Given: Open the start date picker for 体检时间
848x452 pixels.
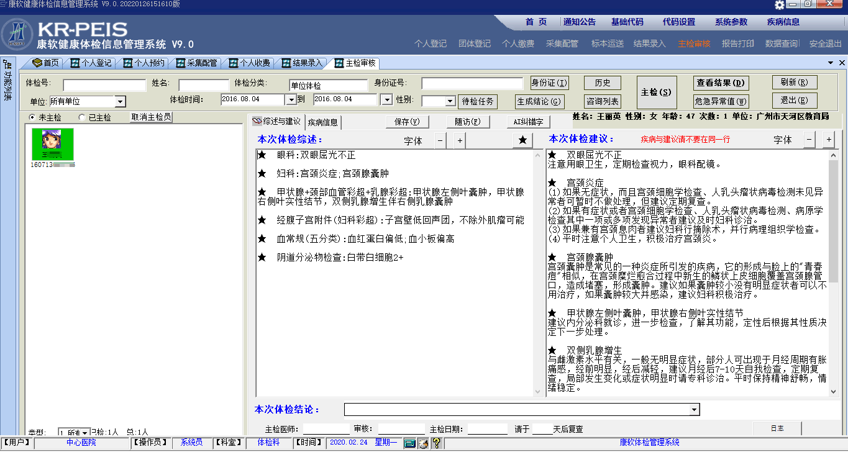Looking at the screenshot, I should (291, 99).
